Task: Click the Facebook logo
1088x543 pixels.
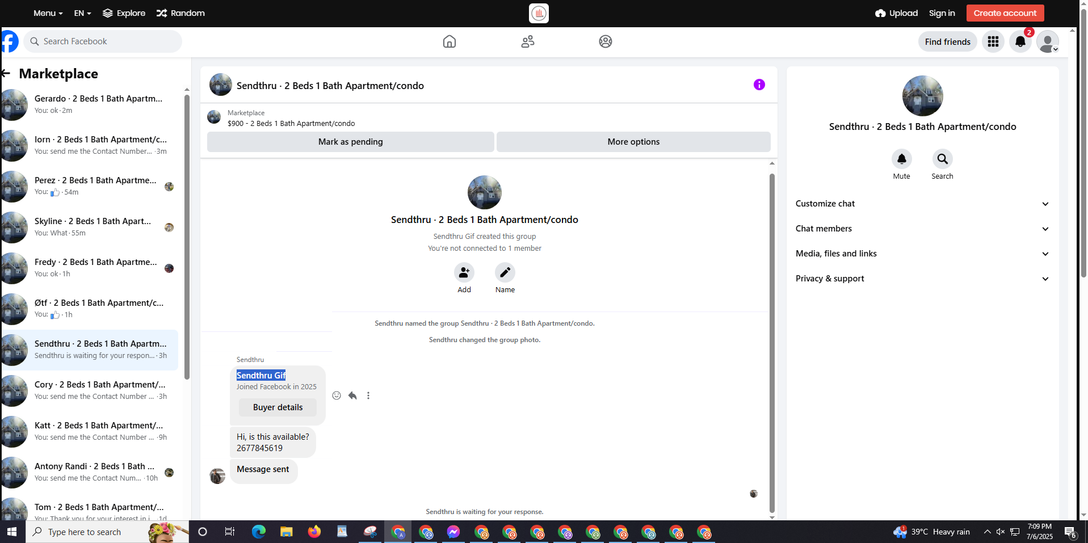Action: click(x=9, y=41)
